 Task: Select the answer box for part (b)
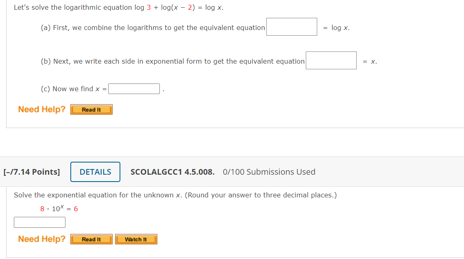pos(331,60)
